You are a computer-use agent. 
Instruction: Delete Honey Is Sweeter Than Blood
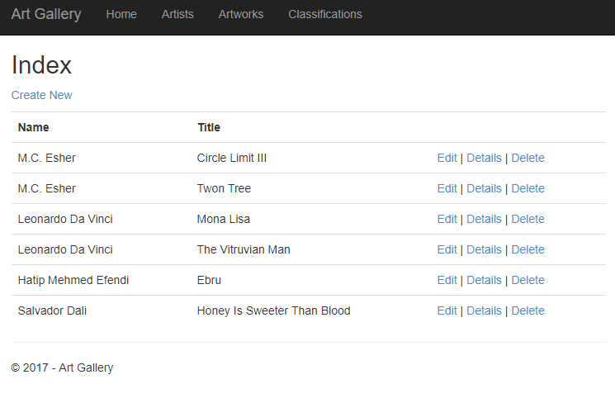click(528, 311)
